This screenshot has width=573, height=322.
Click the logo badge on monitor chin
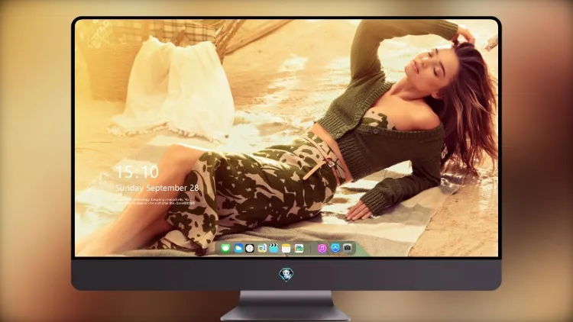point(286,275)
